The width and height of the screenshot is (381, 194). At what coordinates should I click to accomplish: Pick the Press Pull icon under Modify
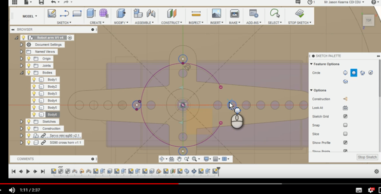[120, 13]
